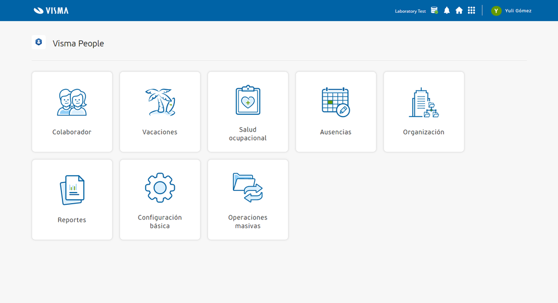Click the Y user avatar
Screen dimensions: 558x303
pyautogui.click(x=496, y=11)
